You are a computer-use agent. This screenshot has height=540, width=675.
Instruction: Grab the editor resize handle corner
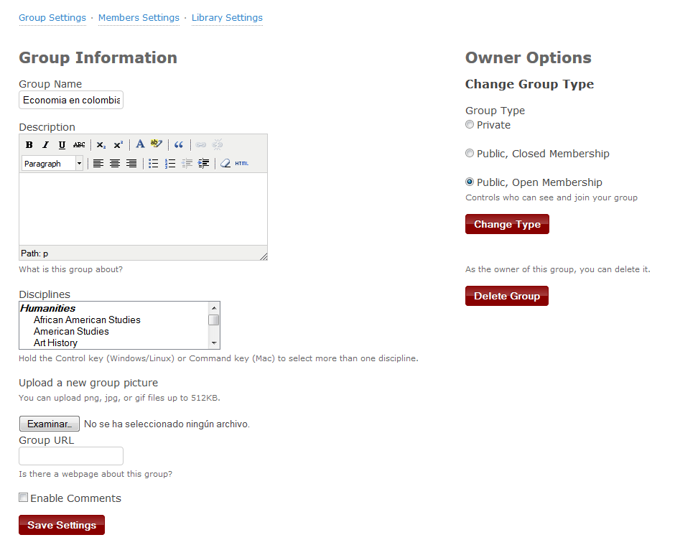click(264, 256)
